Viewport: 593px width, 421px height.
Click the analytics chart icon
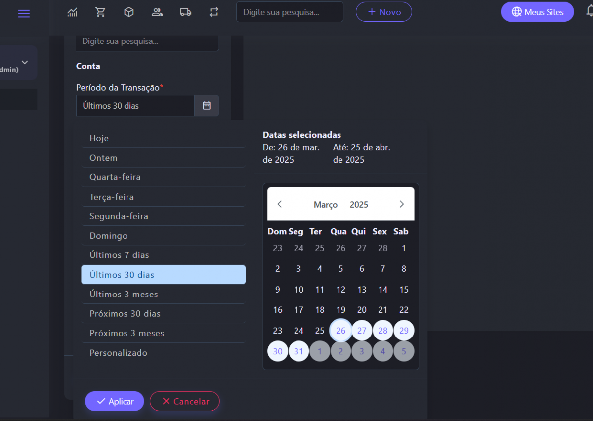coord(72,12)
